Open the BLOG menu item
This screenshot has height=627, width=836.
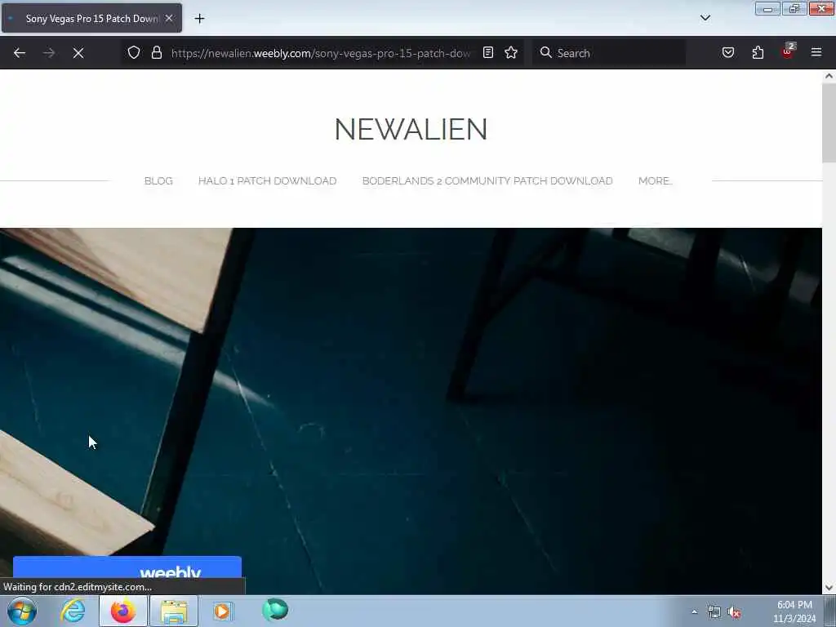pyautogui.click(x=158, y=180)
